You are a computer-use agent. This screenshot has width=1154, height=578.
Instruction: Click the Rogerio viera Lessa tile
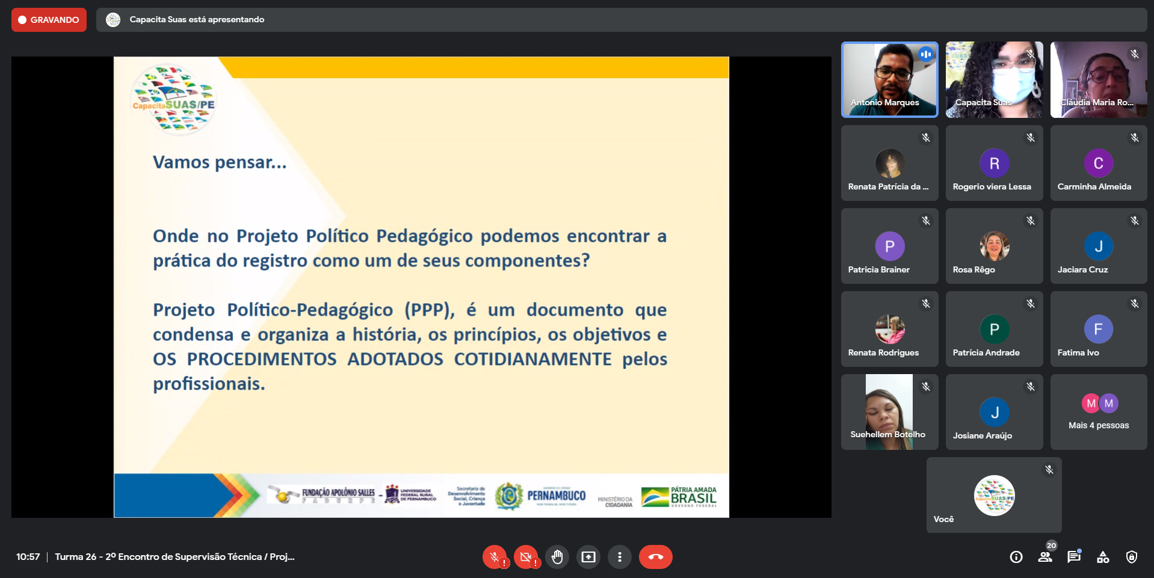point(994,163)
